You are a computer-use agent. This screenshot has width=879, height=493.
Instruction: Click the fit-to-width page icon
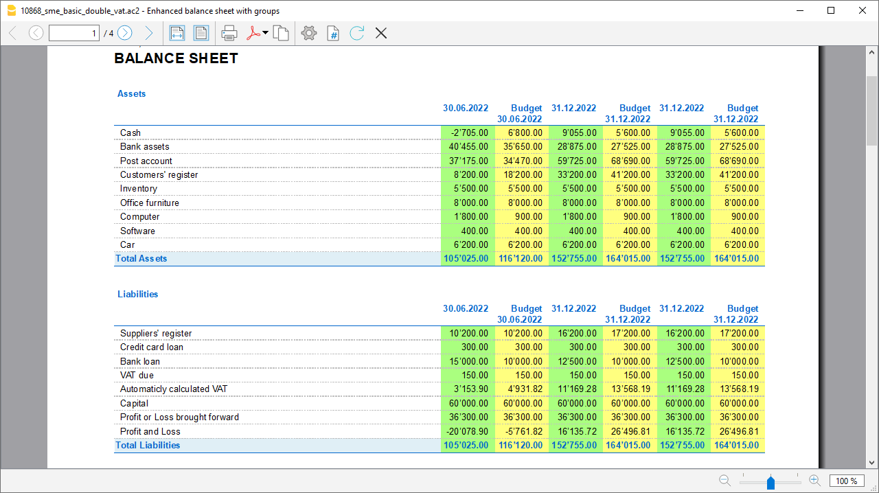click(177, 33)
